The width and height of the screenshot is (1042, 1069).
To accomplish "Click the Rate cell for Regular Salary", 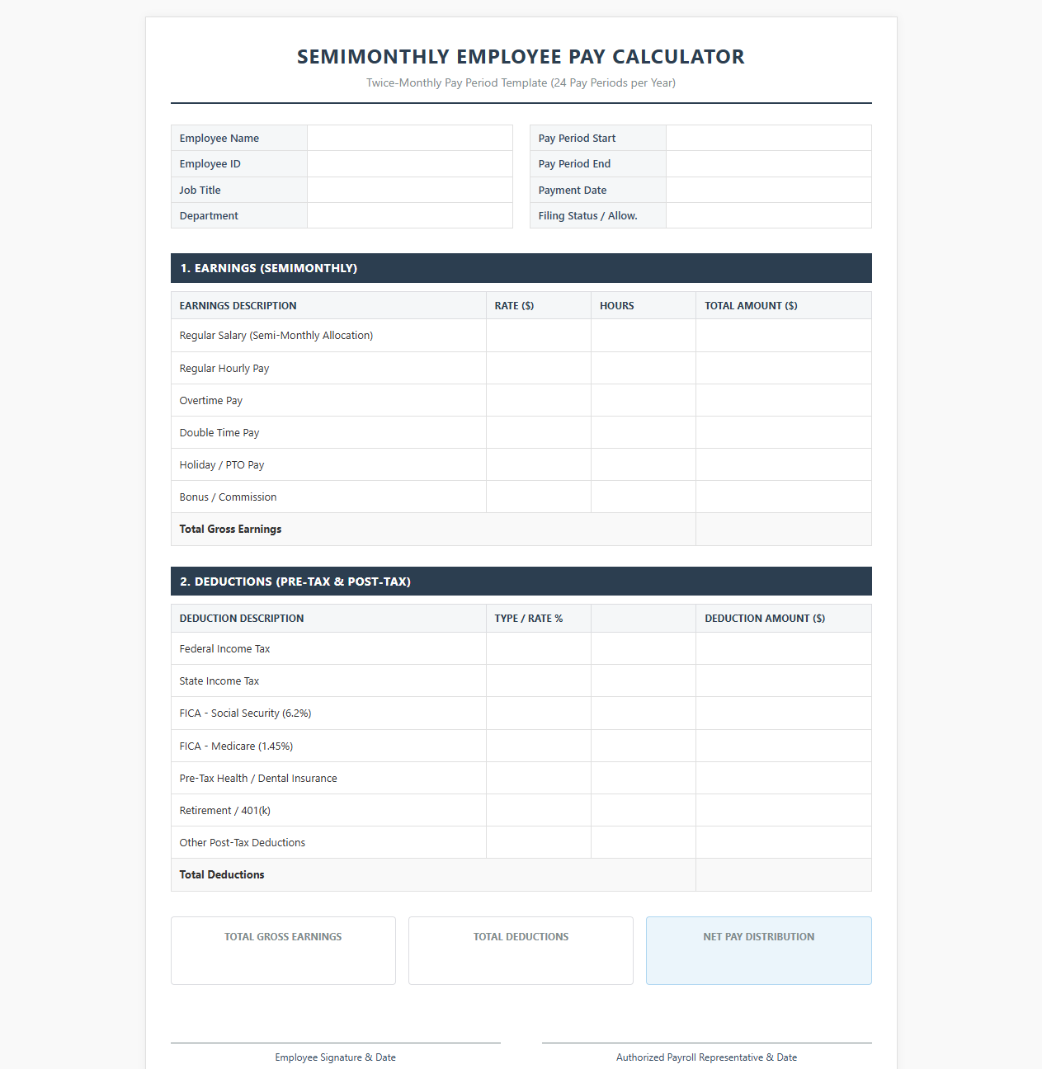I will 539,336.
